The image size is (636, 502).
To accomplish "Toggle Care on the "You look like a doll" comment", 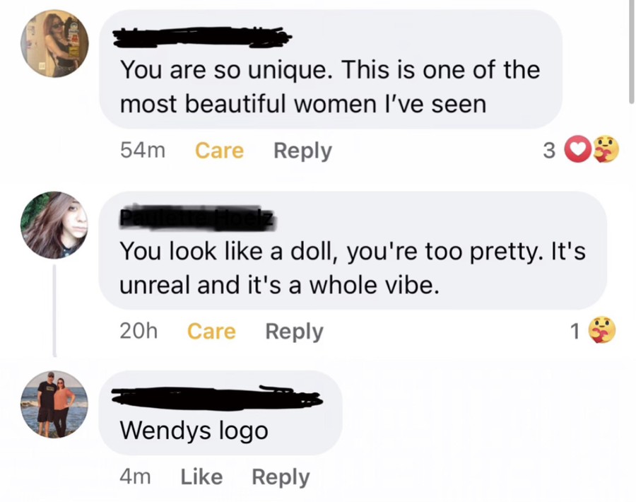I will [x=211, y=331].
